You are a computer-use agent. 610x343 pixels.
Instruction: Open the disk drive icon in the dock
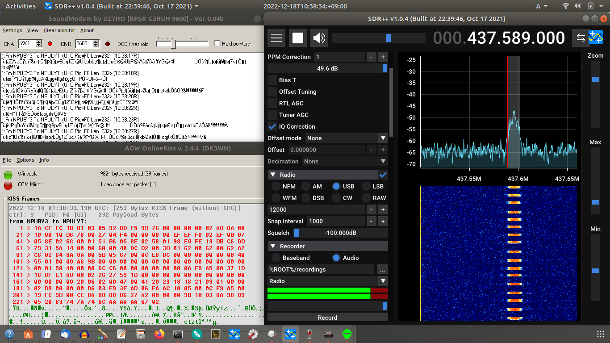pos(328,334)
